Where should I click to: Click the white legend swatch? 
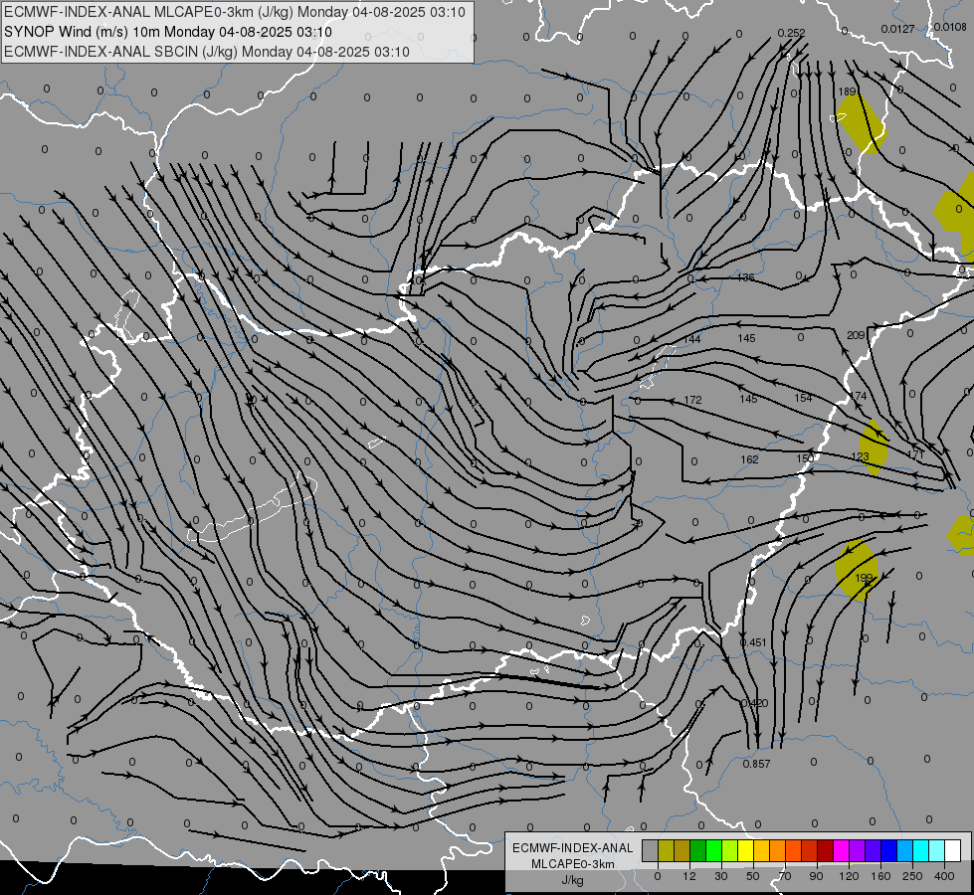click(x=952, y=850)
